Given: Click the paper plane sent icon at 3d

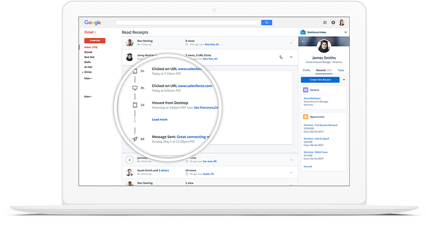Looking at the screenshot, I should click(x=135, y=139).
